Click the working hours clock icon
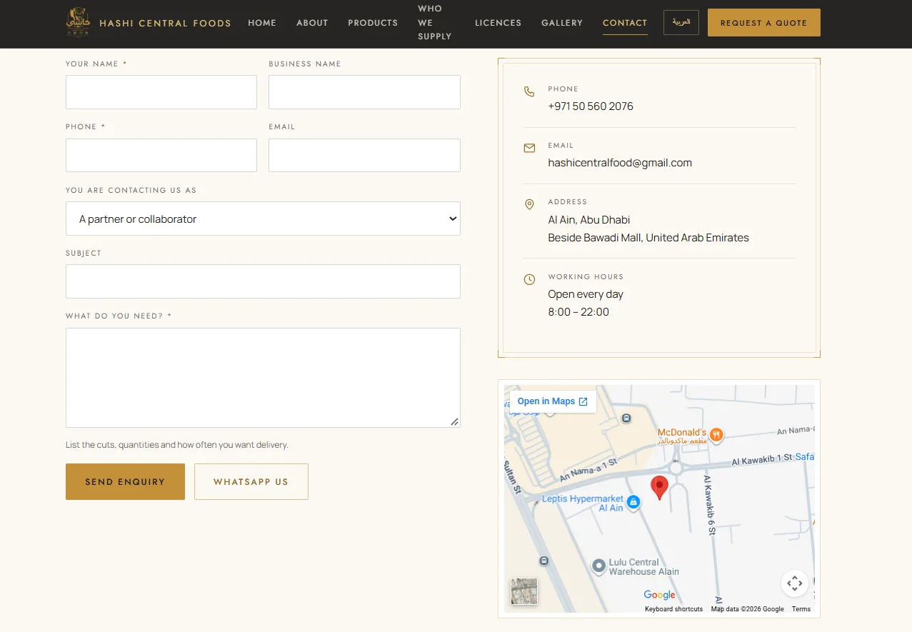Screen dimensions: 912x632 tap(529, 279)
